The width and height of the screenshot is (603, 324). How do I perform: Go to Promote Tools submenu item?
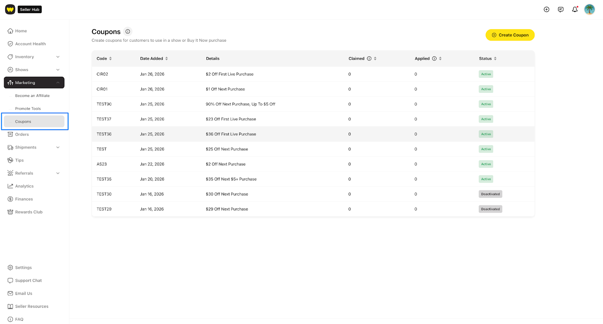coord(28,109)
